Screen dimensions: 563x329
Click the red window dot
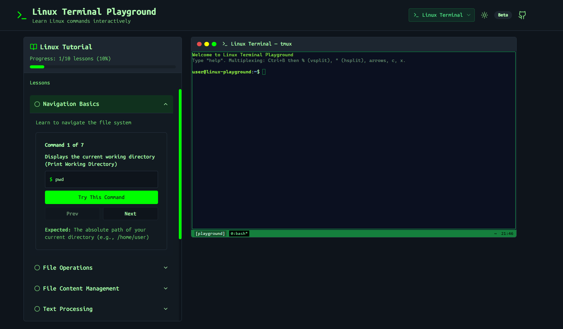coord(199,44)
